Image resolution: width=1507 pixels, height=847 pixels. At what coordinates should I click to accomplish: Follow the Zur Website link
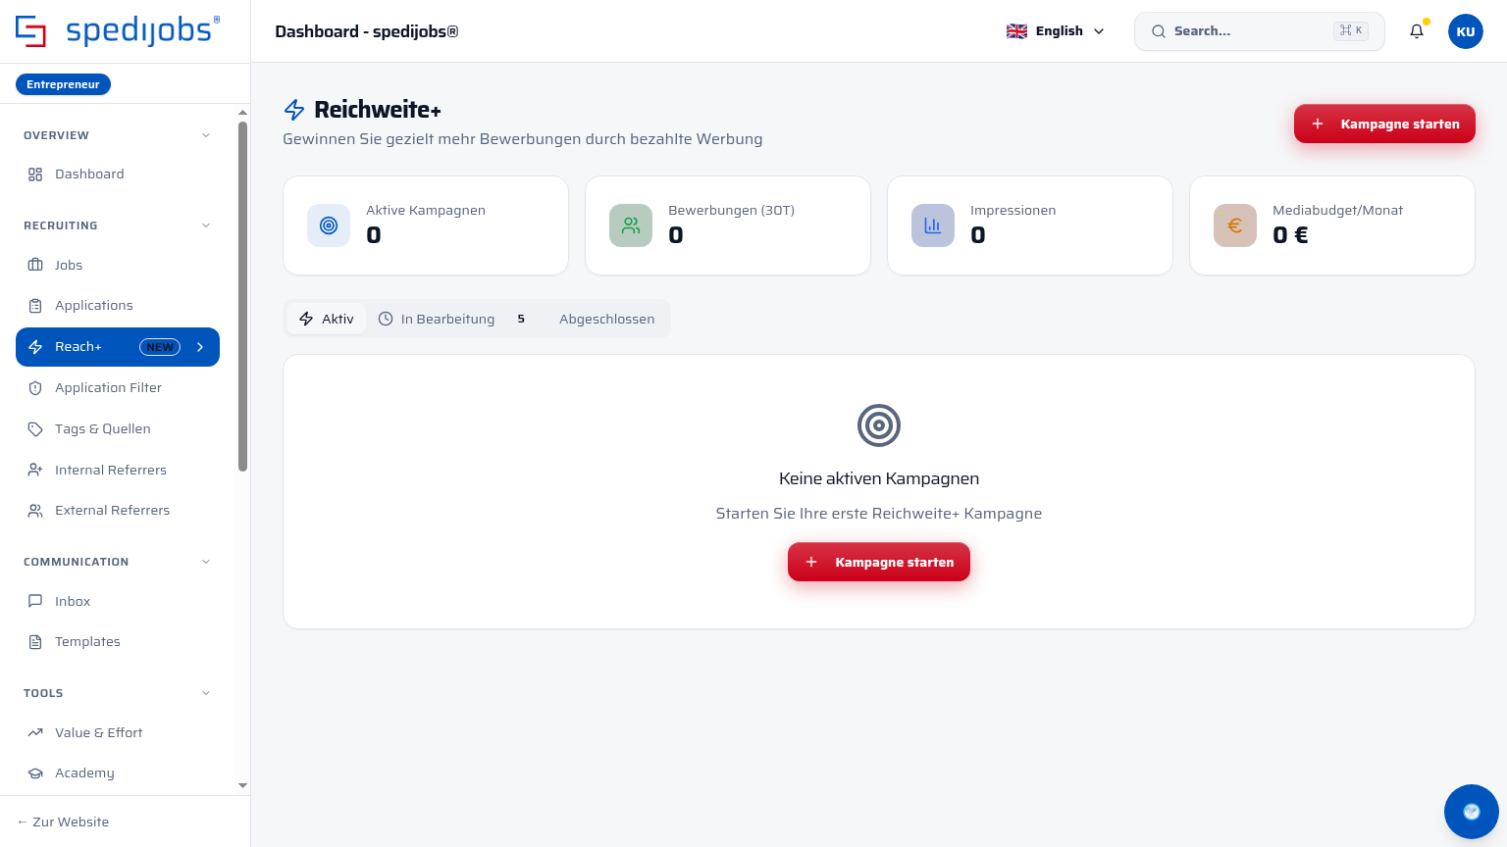(63, 822)
